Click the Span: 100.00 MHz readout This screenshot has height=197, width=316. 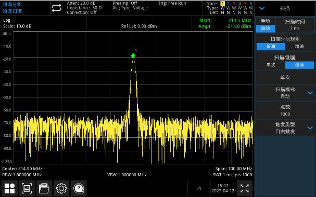pyautogui.click(x=234, y=168)
